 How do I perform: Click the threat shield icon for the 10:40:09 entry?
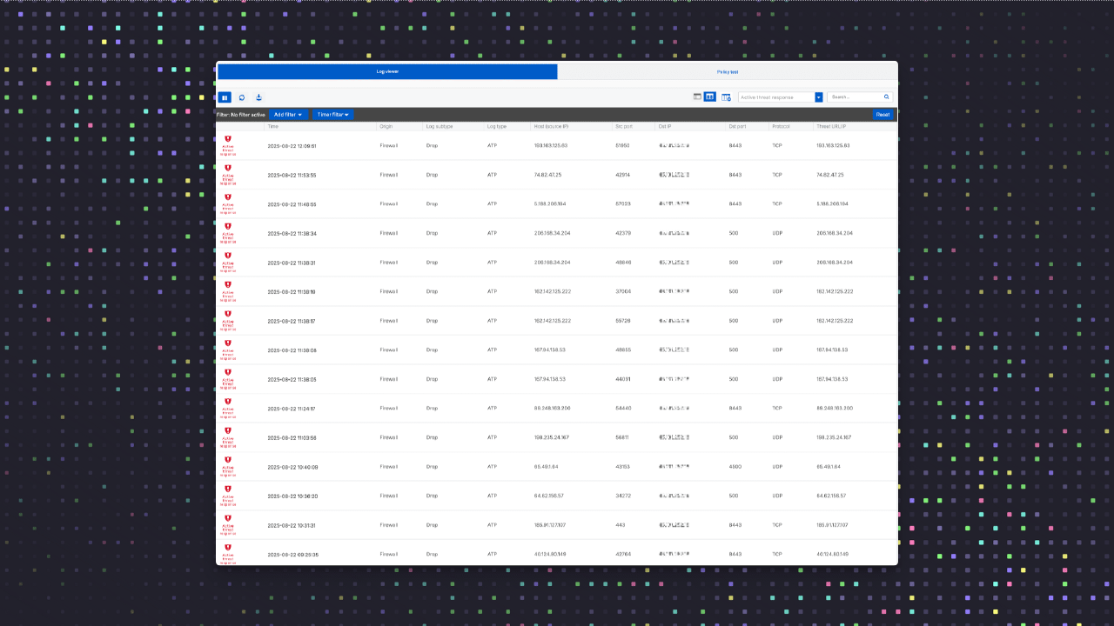click(x=228, y=460)
